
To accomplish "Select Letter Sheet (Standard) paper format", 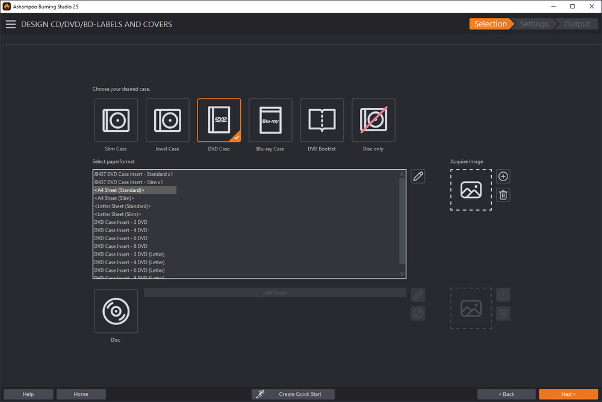I will (x=123, y=206).
